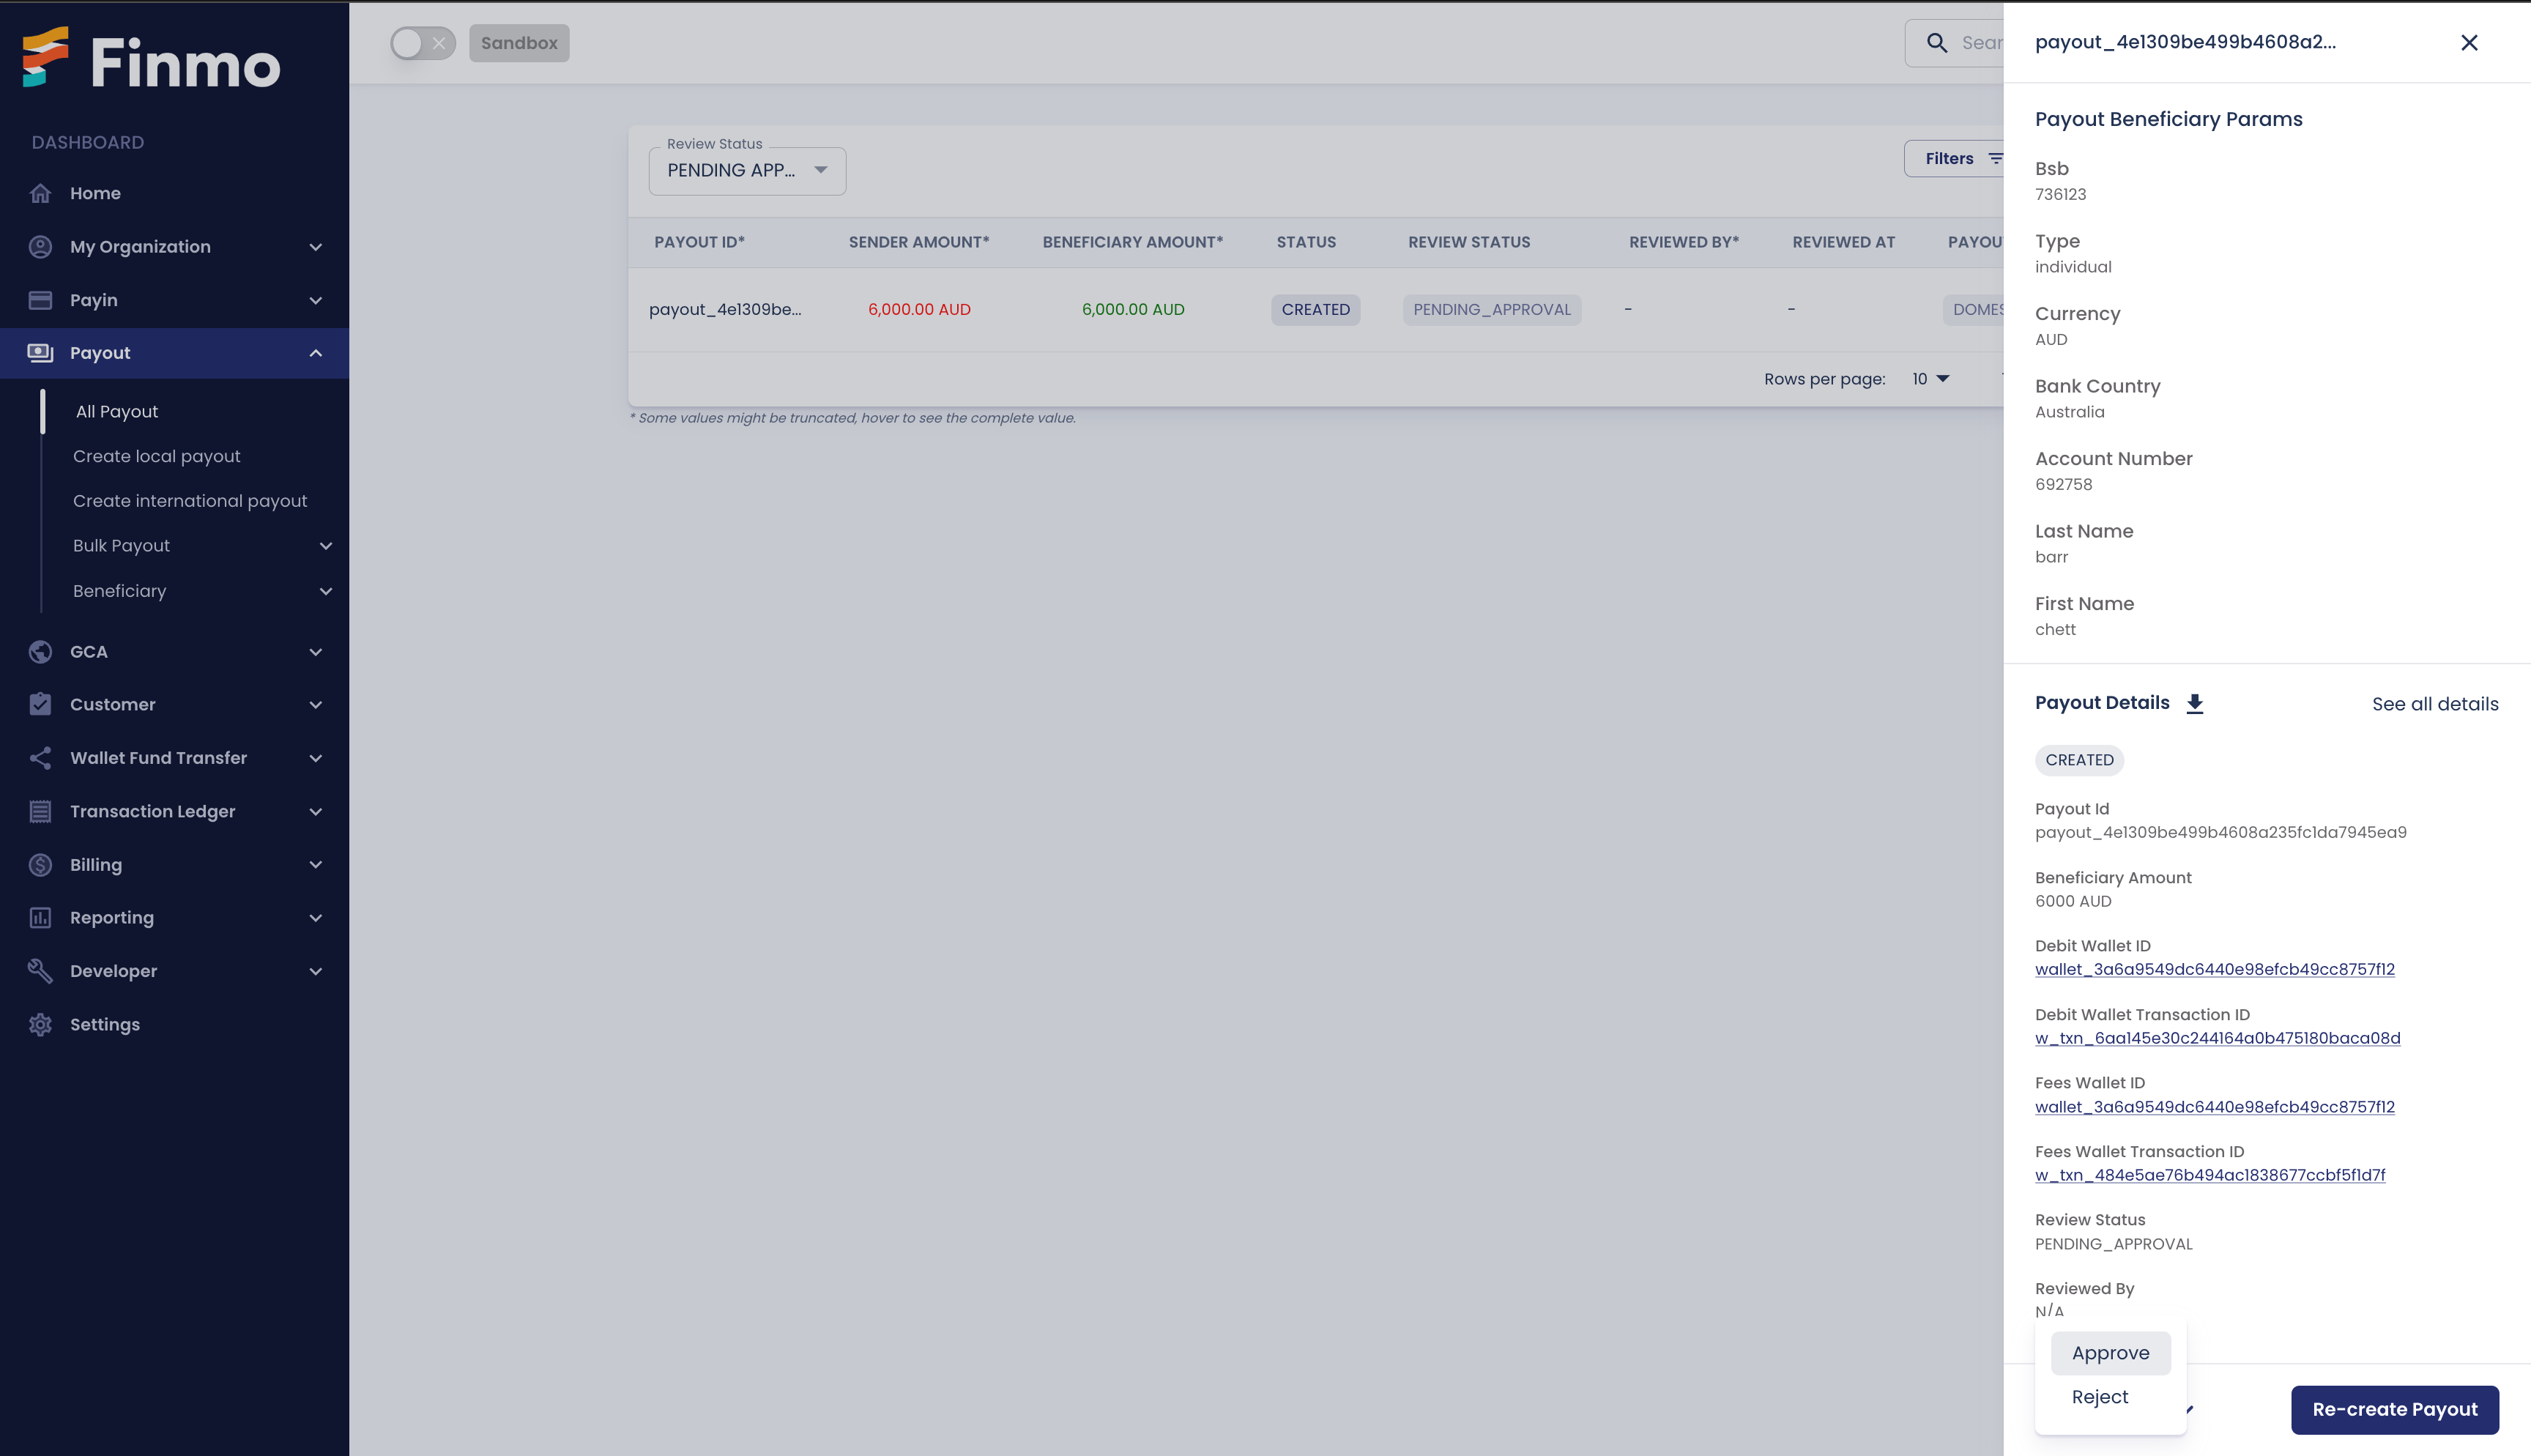The image size is (2531, 1456).
Task: Click the Customer section icon in sidebar
Action: pos(42,705)
